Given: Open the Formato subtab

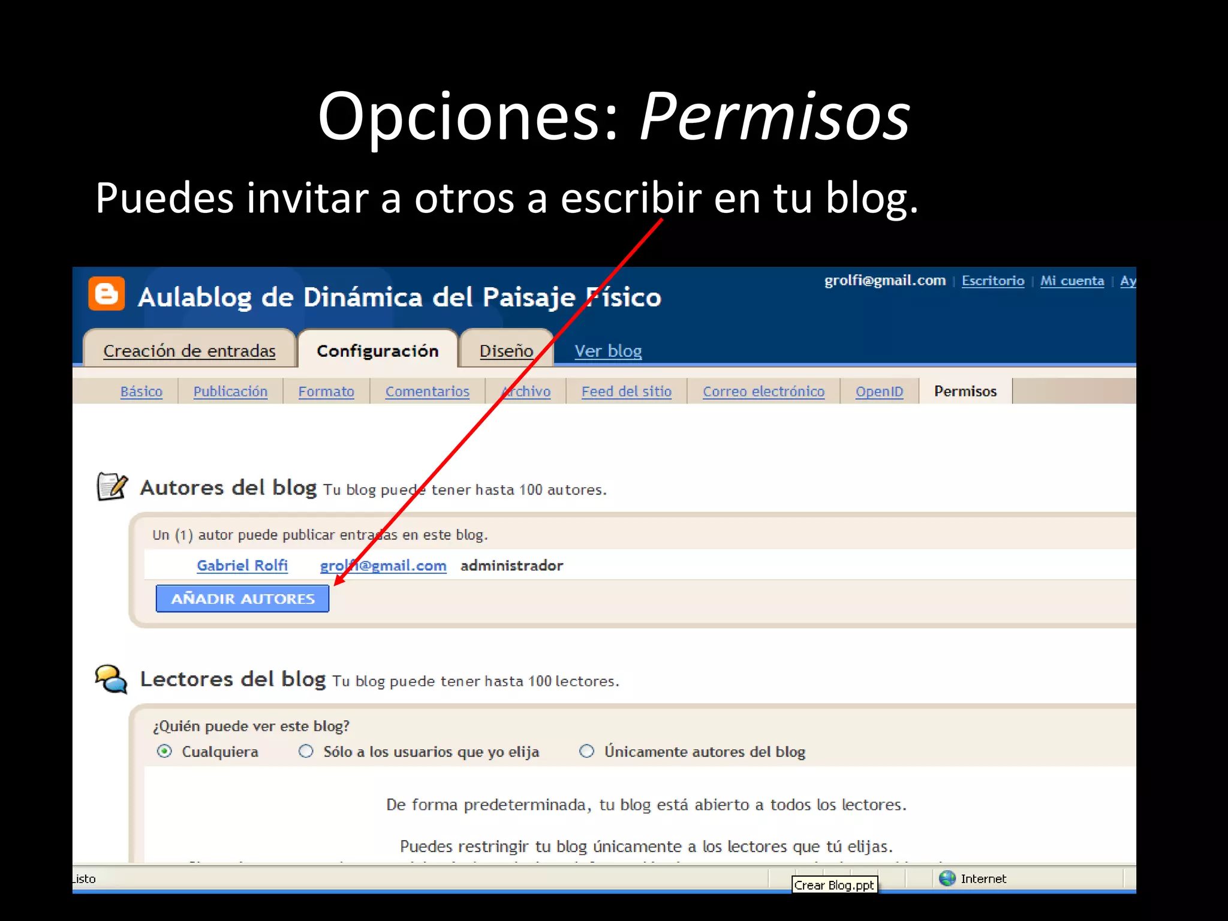Looking at the screenshot, I should click(326, 392).
